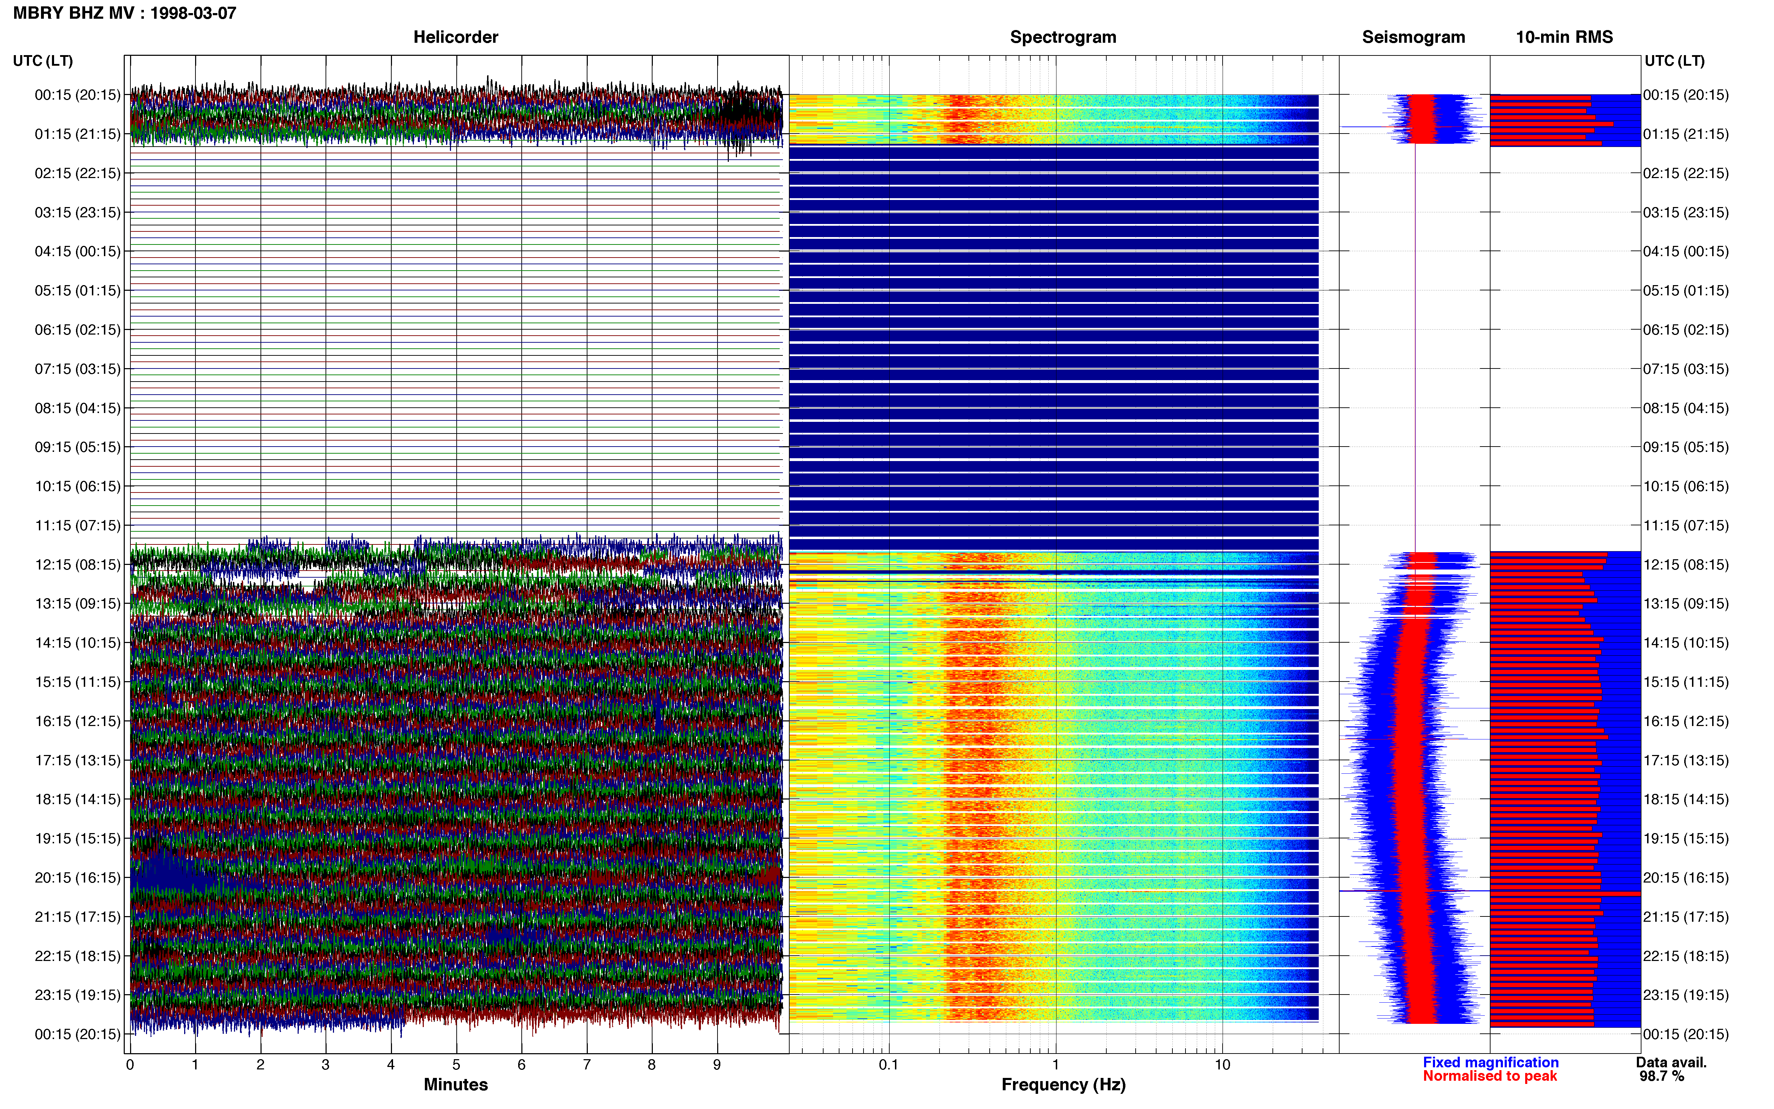Click right time label '23:15 (19:15)'
Viewport: 1774px width, 1109px height.
pyautogui.click(x=1686, y=995)
